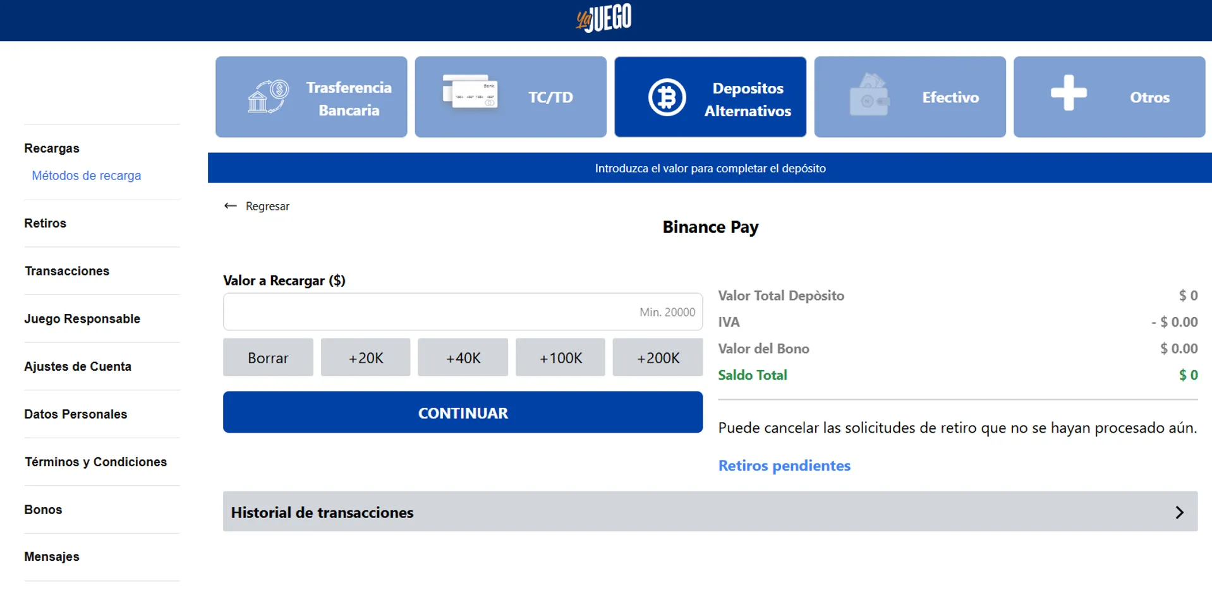1212x600 pixels.
Task: Add +200K to the recharge amount
Action: click(x=657, y=357)
